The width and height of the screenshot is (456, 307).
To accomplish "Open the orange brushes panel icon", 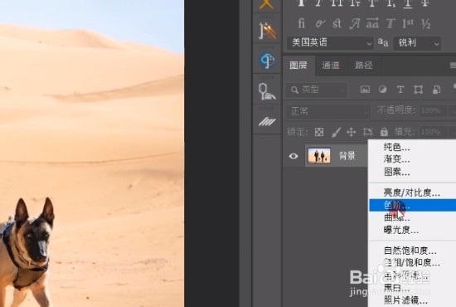I will 267,31.
